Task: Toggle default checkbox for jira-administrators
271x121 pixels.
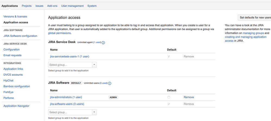Action: click(169, 97)
